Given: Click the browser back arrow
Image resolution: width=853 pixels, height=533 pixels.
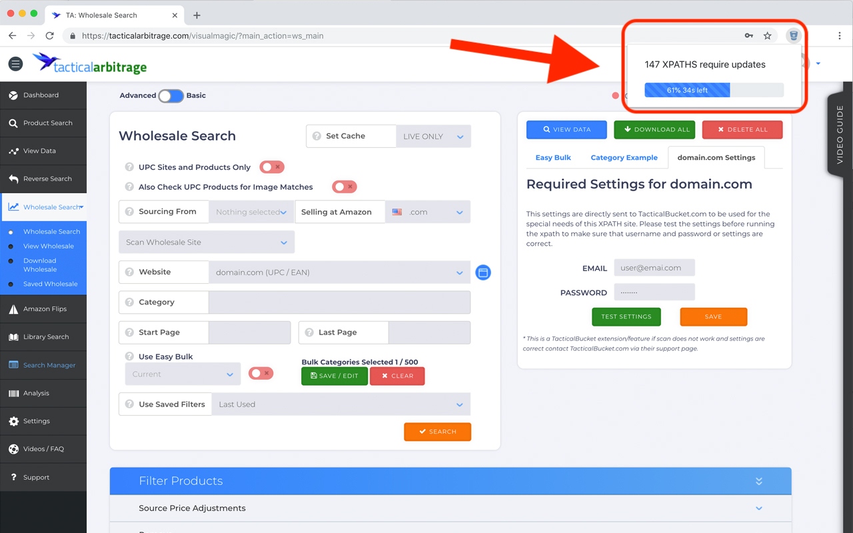Looking at the screenshot, I should [13, 35].
